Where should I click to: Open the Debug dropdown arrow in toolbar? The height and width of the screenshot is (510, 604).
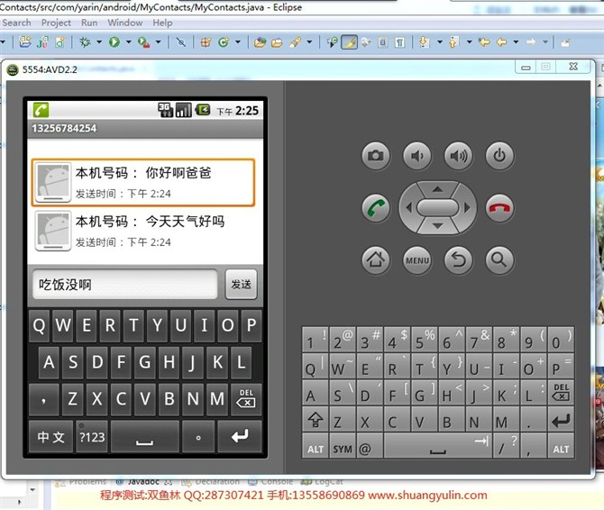coord(99,42)
